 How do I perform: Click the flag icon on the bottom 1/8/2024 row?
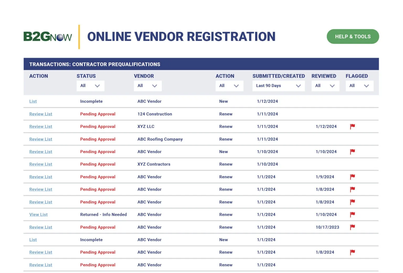tap(352, 252)
